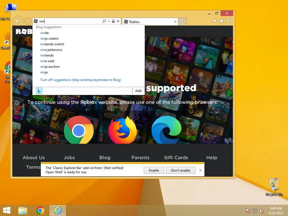Open Favorites star icon
The height and width of the screenshot is (216, 288).
pyautogui.click(x=222, y=21)
